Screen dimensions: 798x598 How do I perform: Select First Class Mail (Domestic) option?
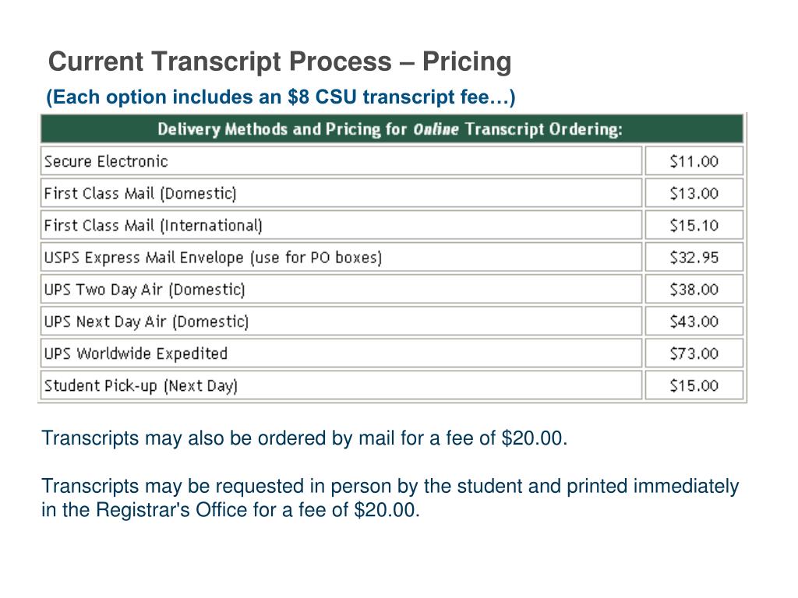[x=140, y=193]
